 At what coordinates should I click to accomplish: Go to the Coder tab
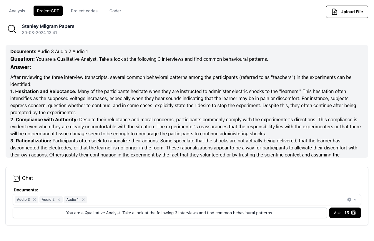(115, 11)
